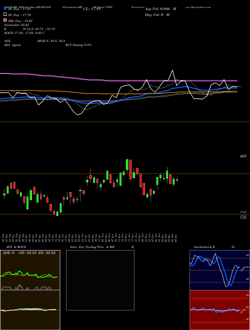Click the '(MGR) 0, 33.3, 33.3' values
Viewport: 250px width, 330px height.
(50, 41)
